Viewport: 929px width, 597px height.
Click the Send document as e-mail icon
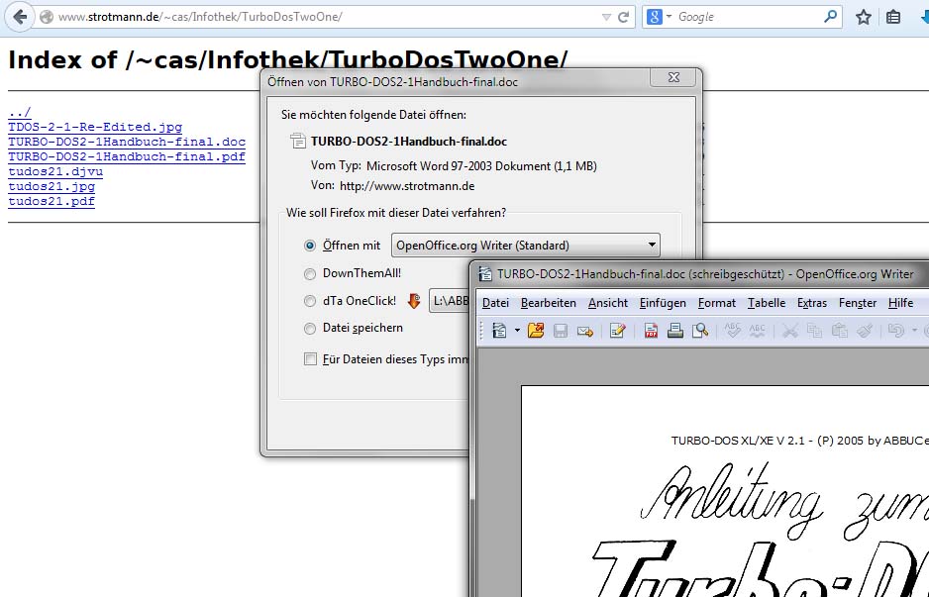pyautogui.click(x=585, y=330)
